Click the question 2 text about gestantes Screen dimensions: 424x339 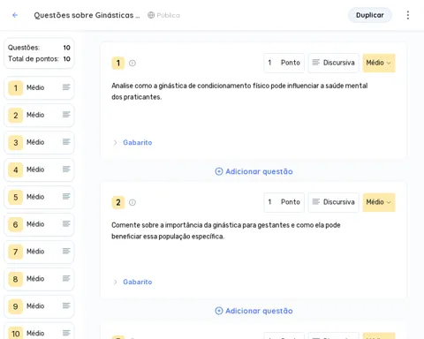click(226, 230)
